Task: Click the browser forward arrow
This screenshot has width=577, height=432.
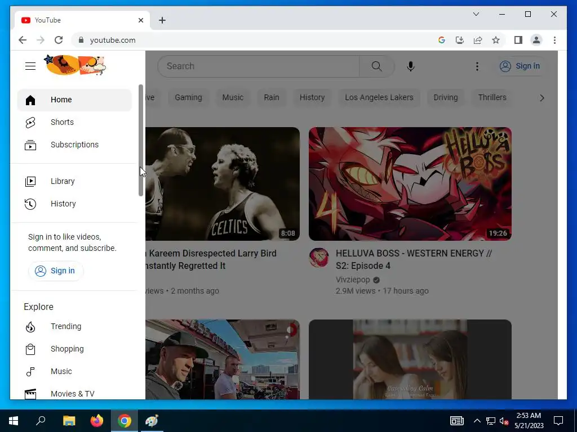Action: coord(41,40)
